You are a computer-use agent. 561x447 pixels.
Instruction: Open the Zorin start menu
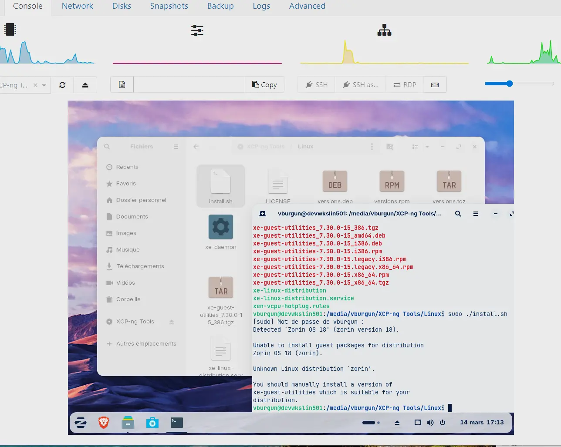pos(81,423)
